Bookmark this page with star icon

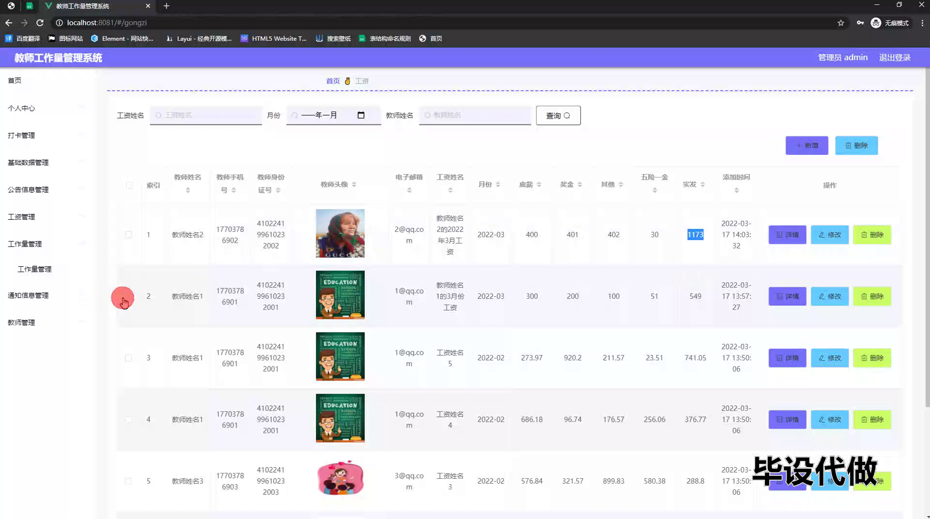coord(841,23)
